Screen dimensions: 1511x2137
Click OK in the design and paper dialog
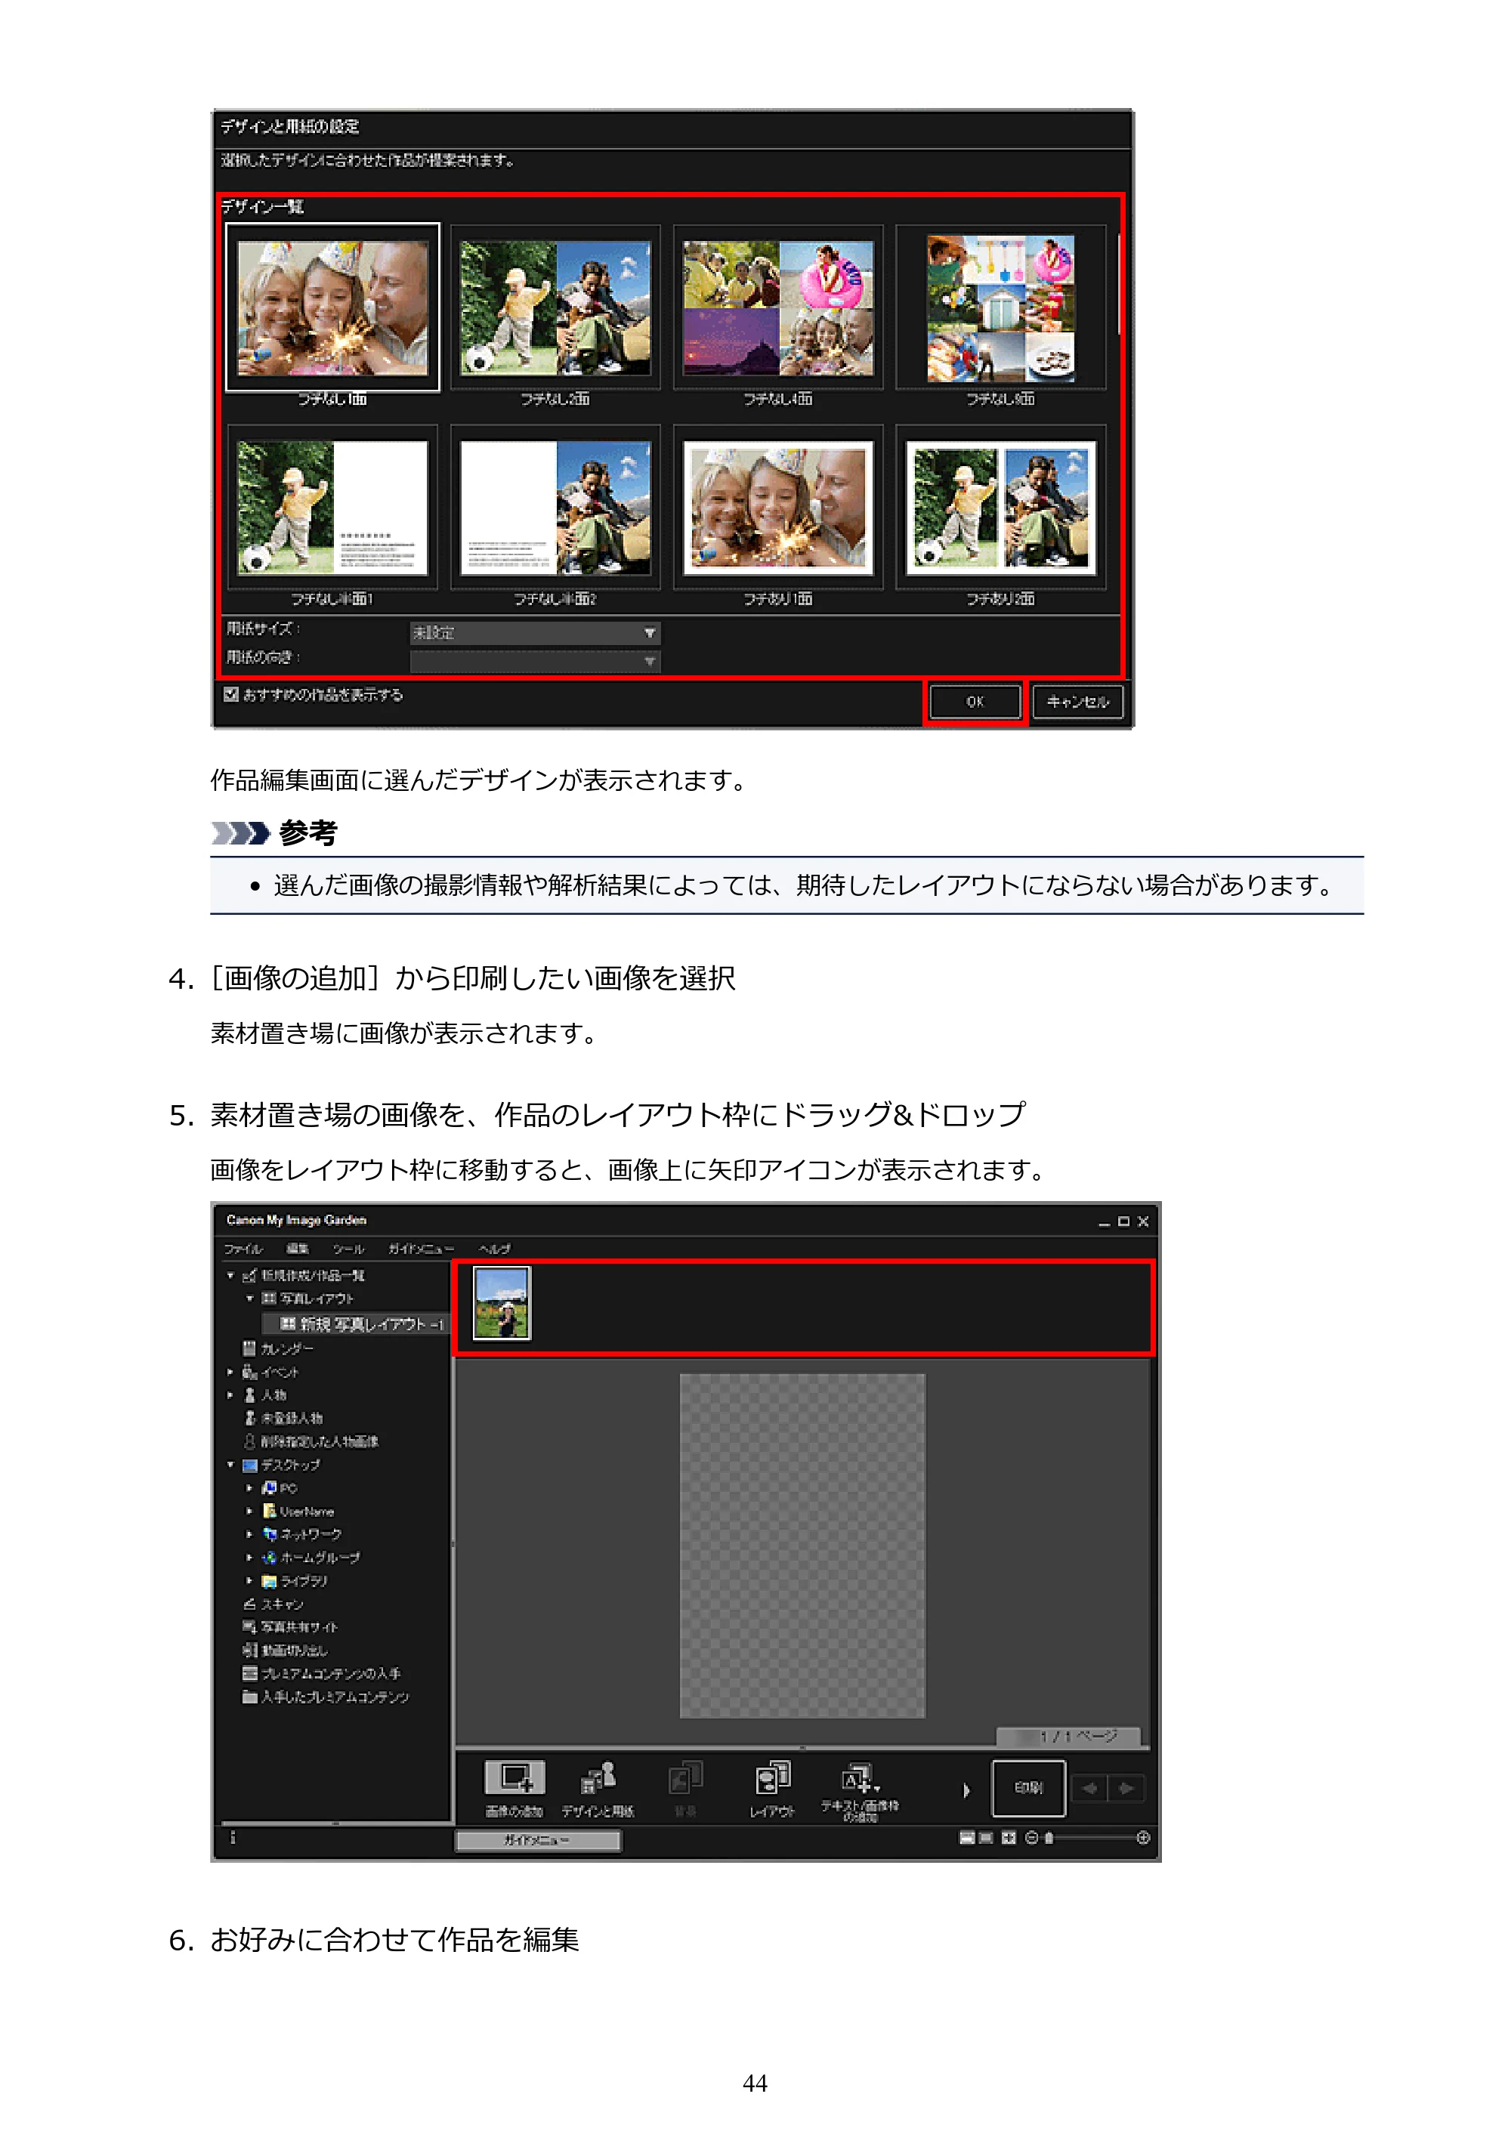(x=975, y=702)
